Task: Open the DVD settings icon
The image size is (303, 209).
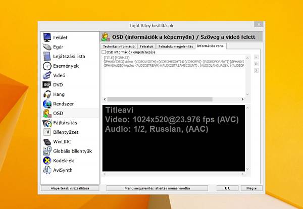Action: [x=47, y=85]
